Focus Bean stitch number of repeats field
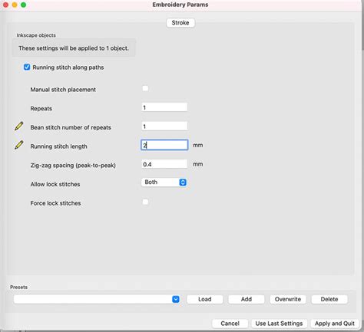 tap(164, 127)
